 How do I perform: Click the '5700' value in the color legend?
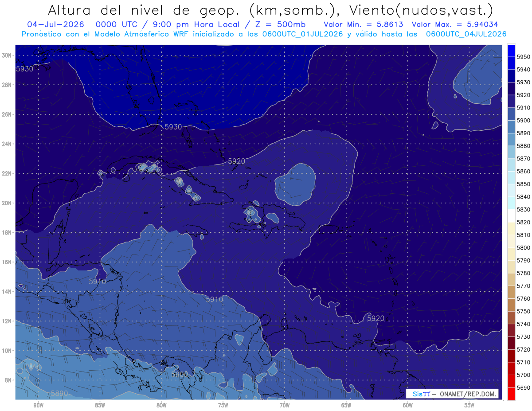pyautogui.click(x=524, y=375)
